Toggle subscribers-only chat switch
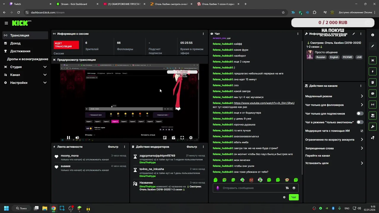The height and width of the screenshot is (213, 379). click(x=360, y=114)
